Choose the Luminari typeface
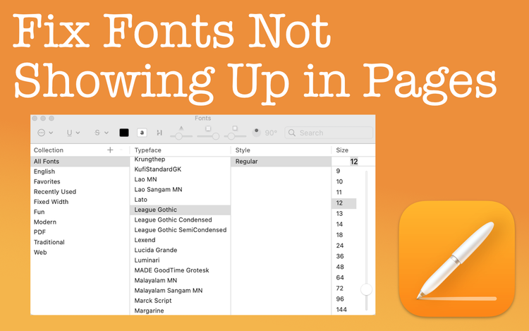 coord(180,260)
